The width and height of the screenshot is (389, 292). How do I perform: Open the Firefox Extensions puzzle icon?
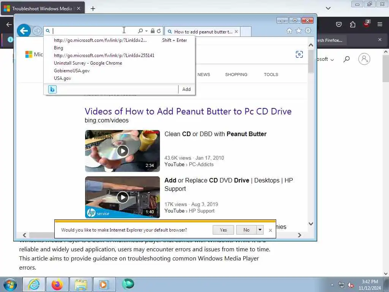[x=353, y=24]
